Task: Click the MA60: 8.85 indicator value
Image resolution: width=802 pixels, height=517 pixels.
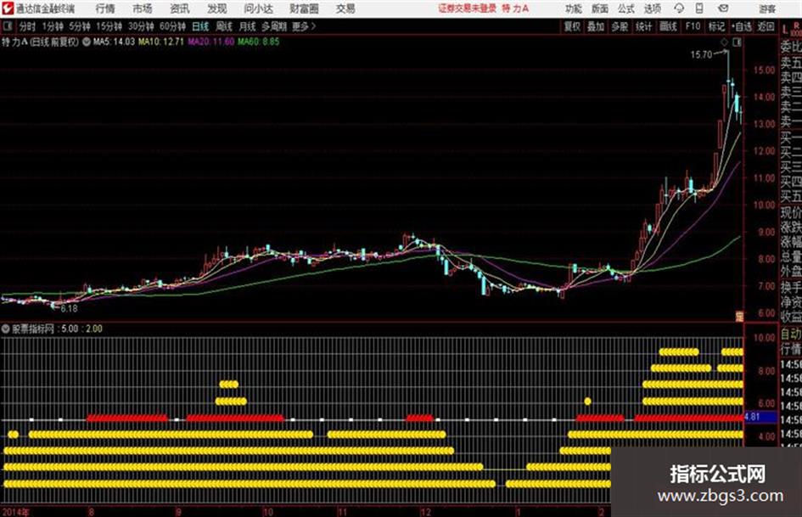Action: (x=258, y=42)
